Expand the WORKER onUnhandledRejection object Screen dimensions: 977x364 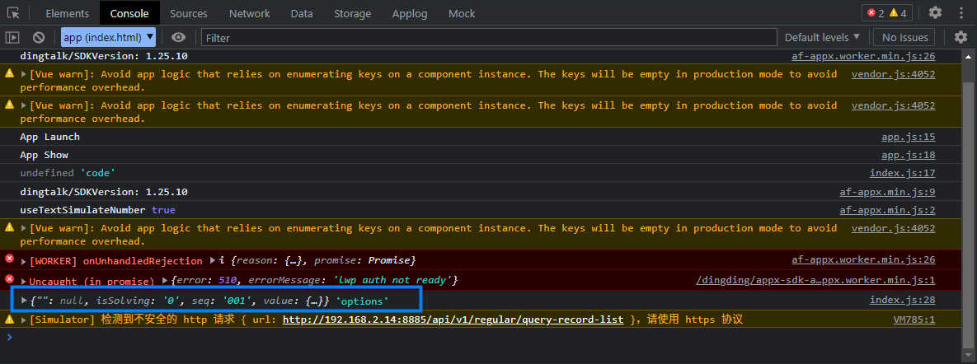point(213,261)
